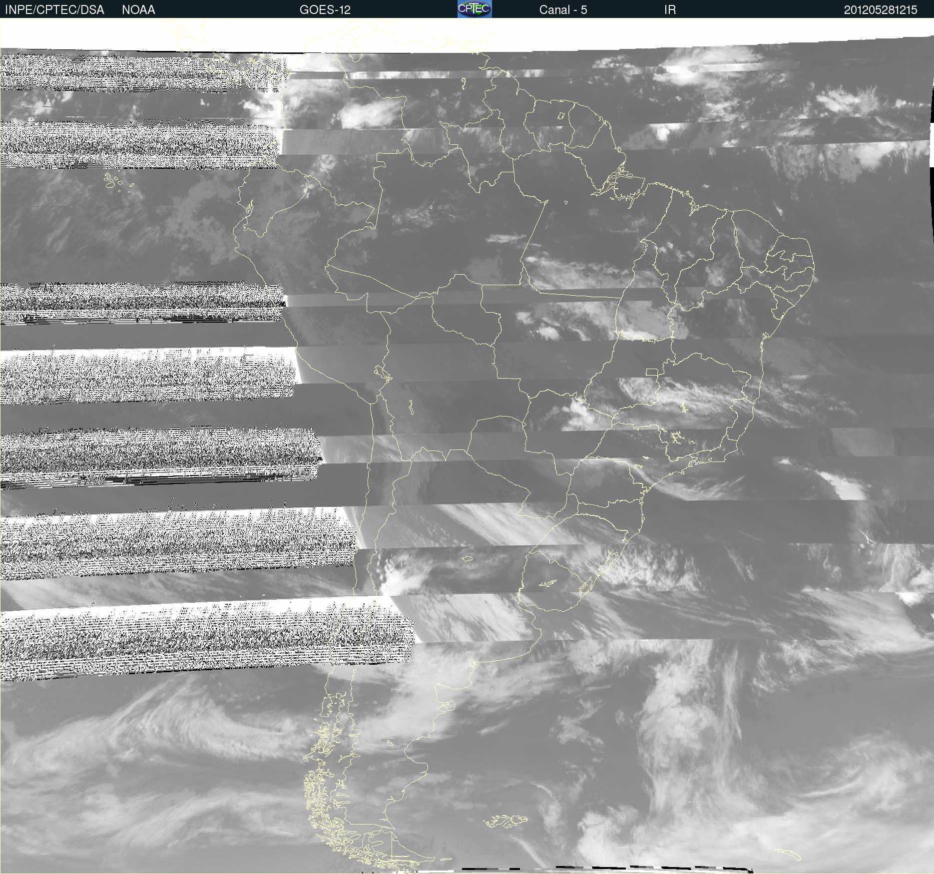Select the NOAA label in header
Screen dimensions: 934x874
(x=138, y=10)
